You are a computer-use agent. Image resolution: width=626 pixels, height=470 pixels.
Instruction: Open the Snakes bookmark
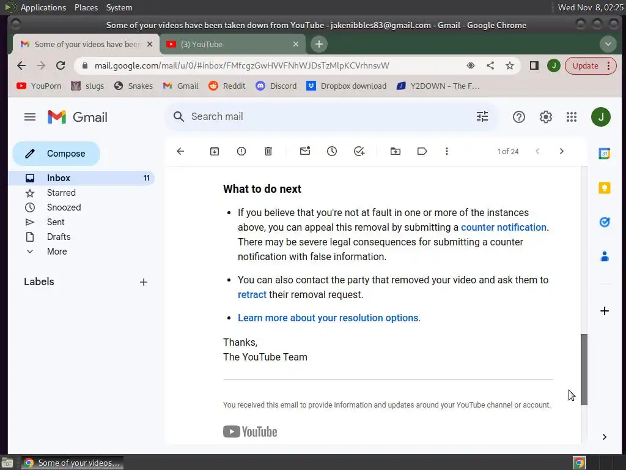(133, 86)
